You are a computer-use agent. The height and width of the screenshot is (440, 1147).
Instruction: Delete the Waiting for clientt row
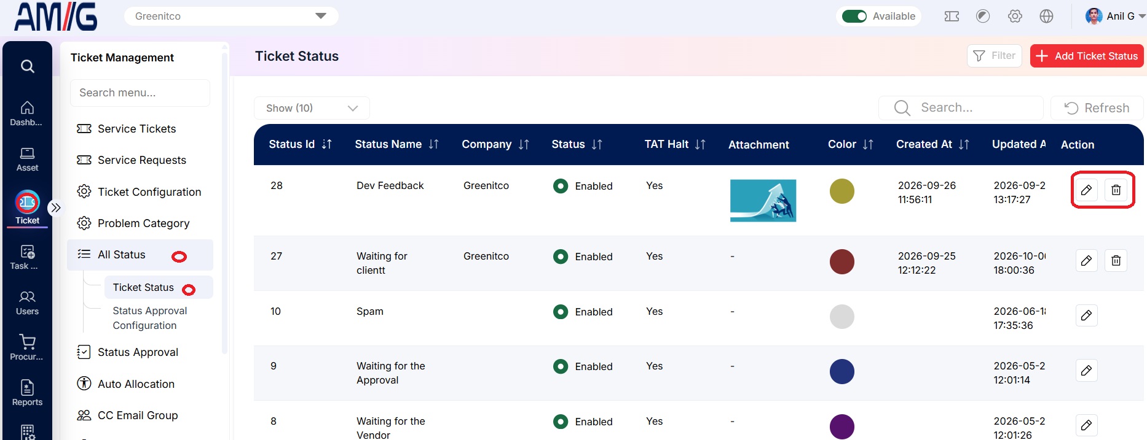point(1116,261)
